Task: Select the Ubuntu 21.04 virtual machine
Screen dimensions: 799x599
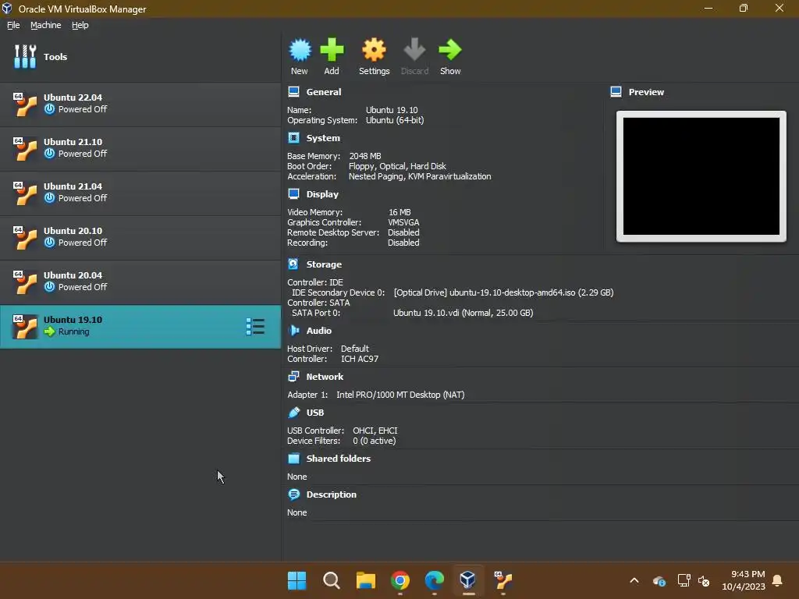Action: tap(140, 193)
